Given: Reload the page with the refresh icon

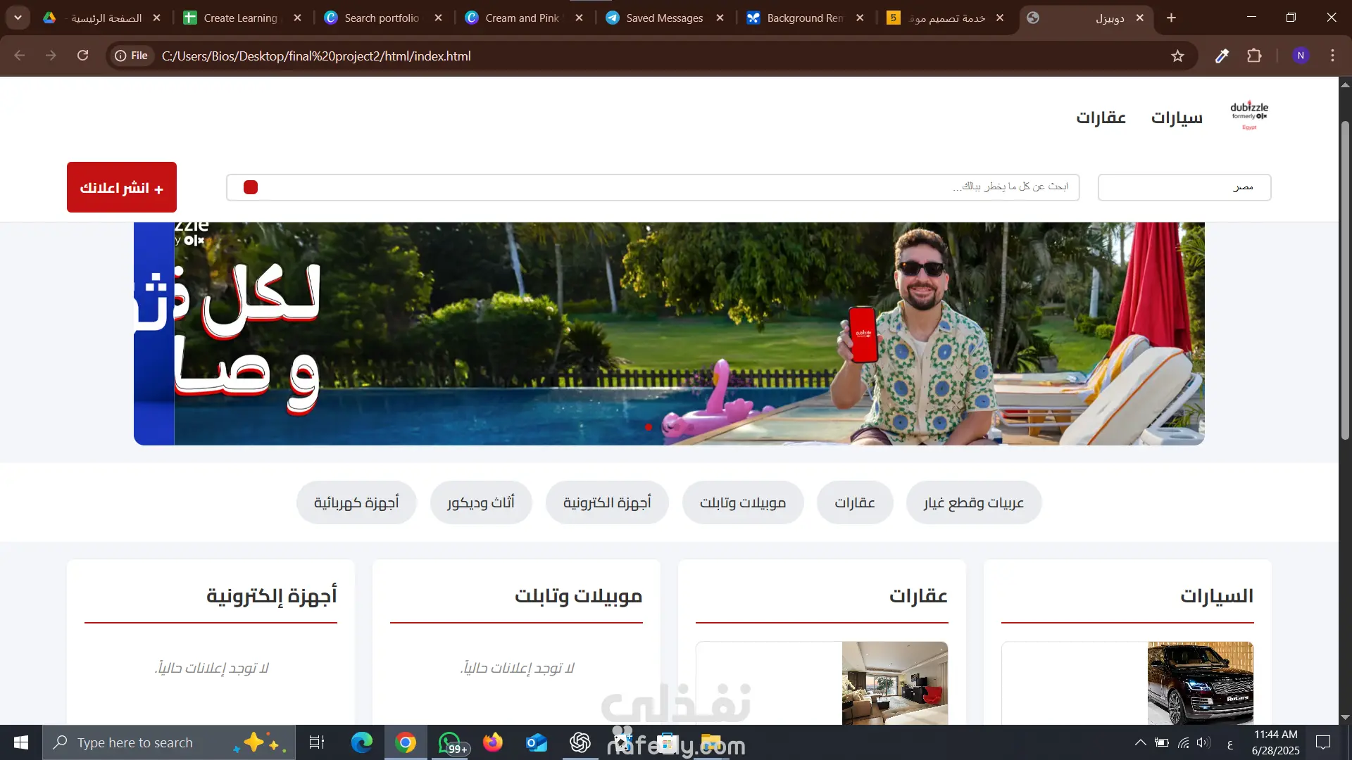Looking at the screenshot, I should (82, 56).
